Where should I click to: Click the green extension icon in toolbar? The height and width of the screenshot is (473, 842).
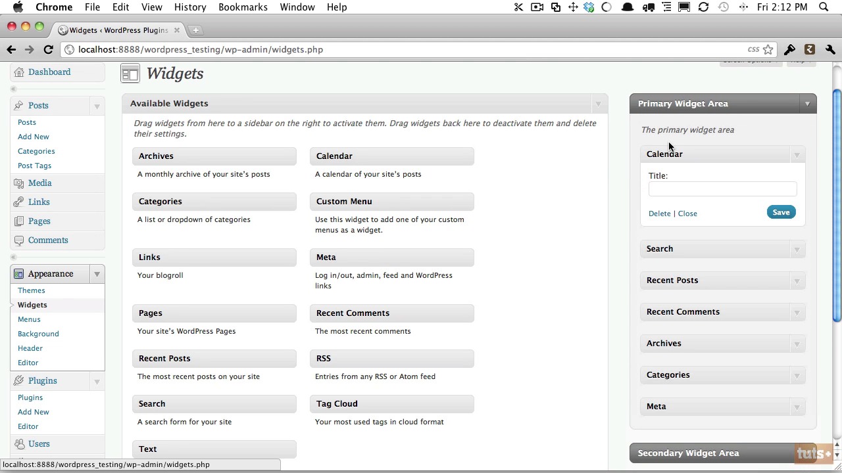pyautogui.click(x=810, y=49)
